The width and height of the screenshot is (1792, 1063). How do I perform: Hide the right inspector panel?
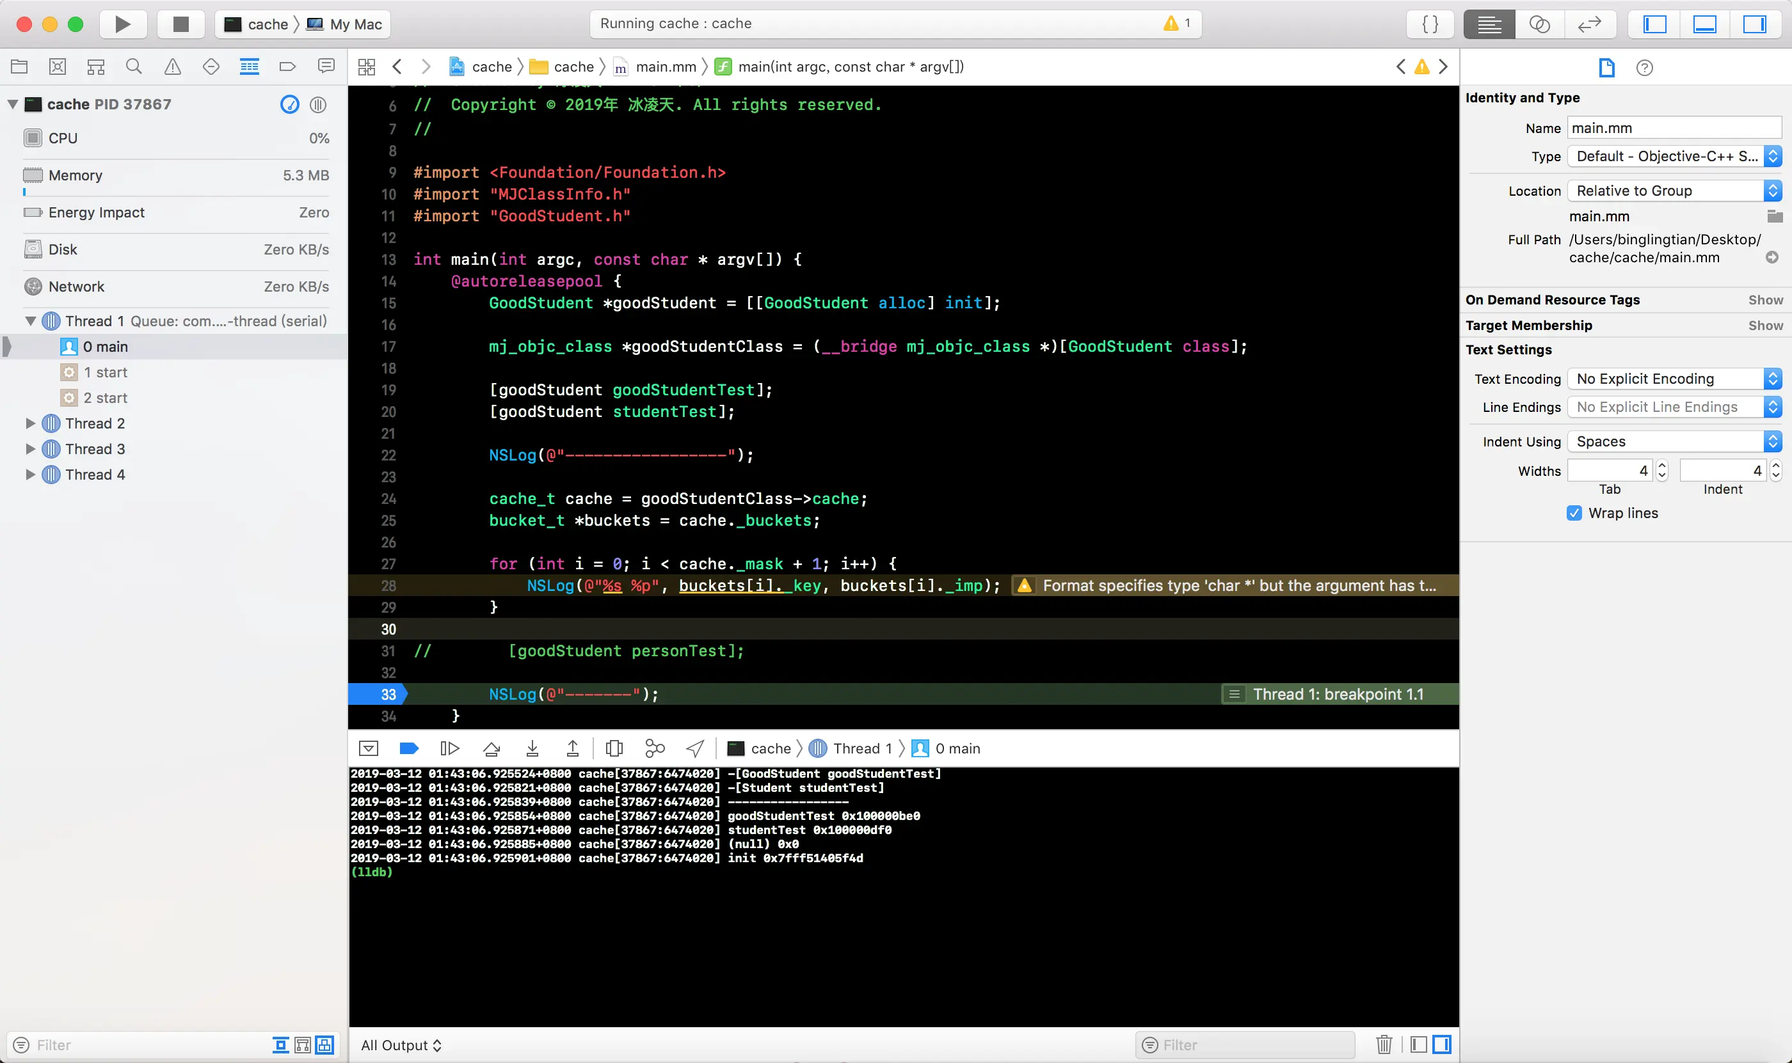point(1754,24)
